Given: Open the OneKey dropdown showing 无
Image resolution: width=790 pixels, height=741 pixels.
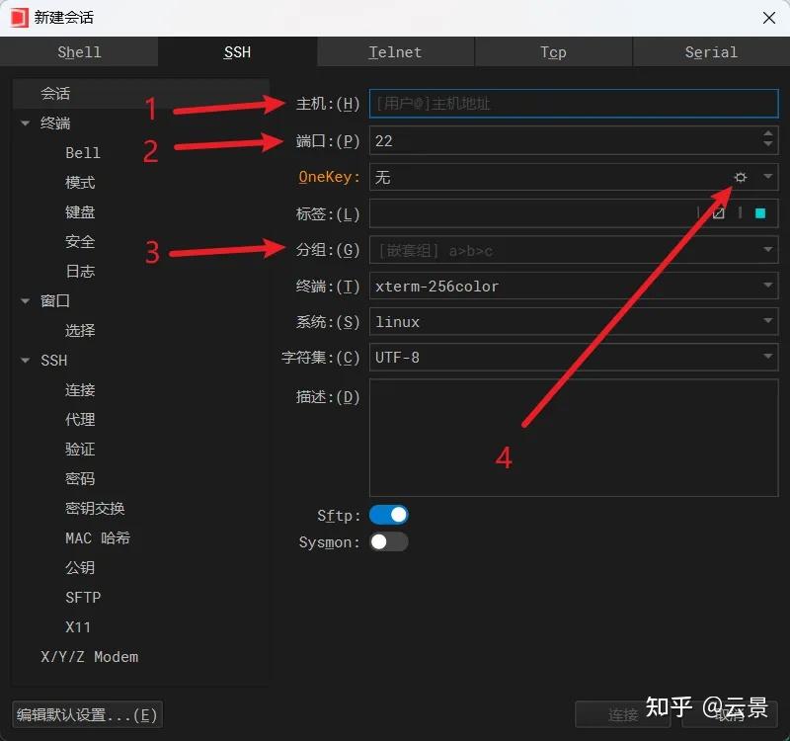Looking at the screenshot, I should [767, 178].
